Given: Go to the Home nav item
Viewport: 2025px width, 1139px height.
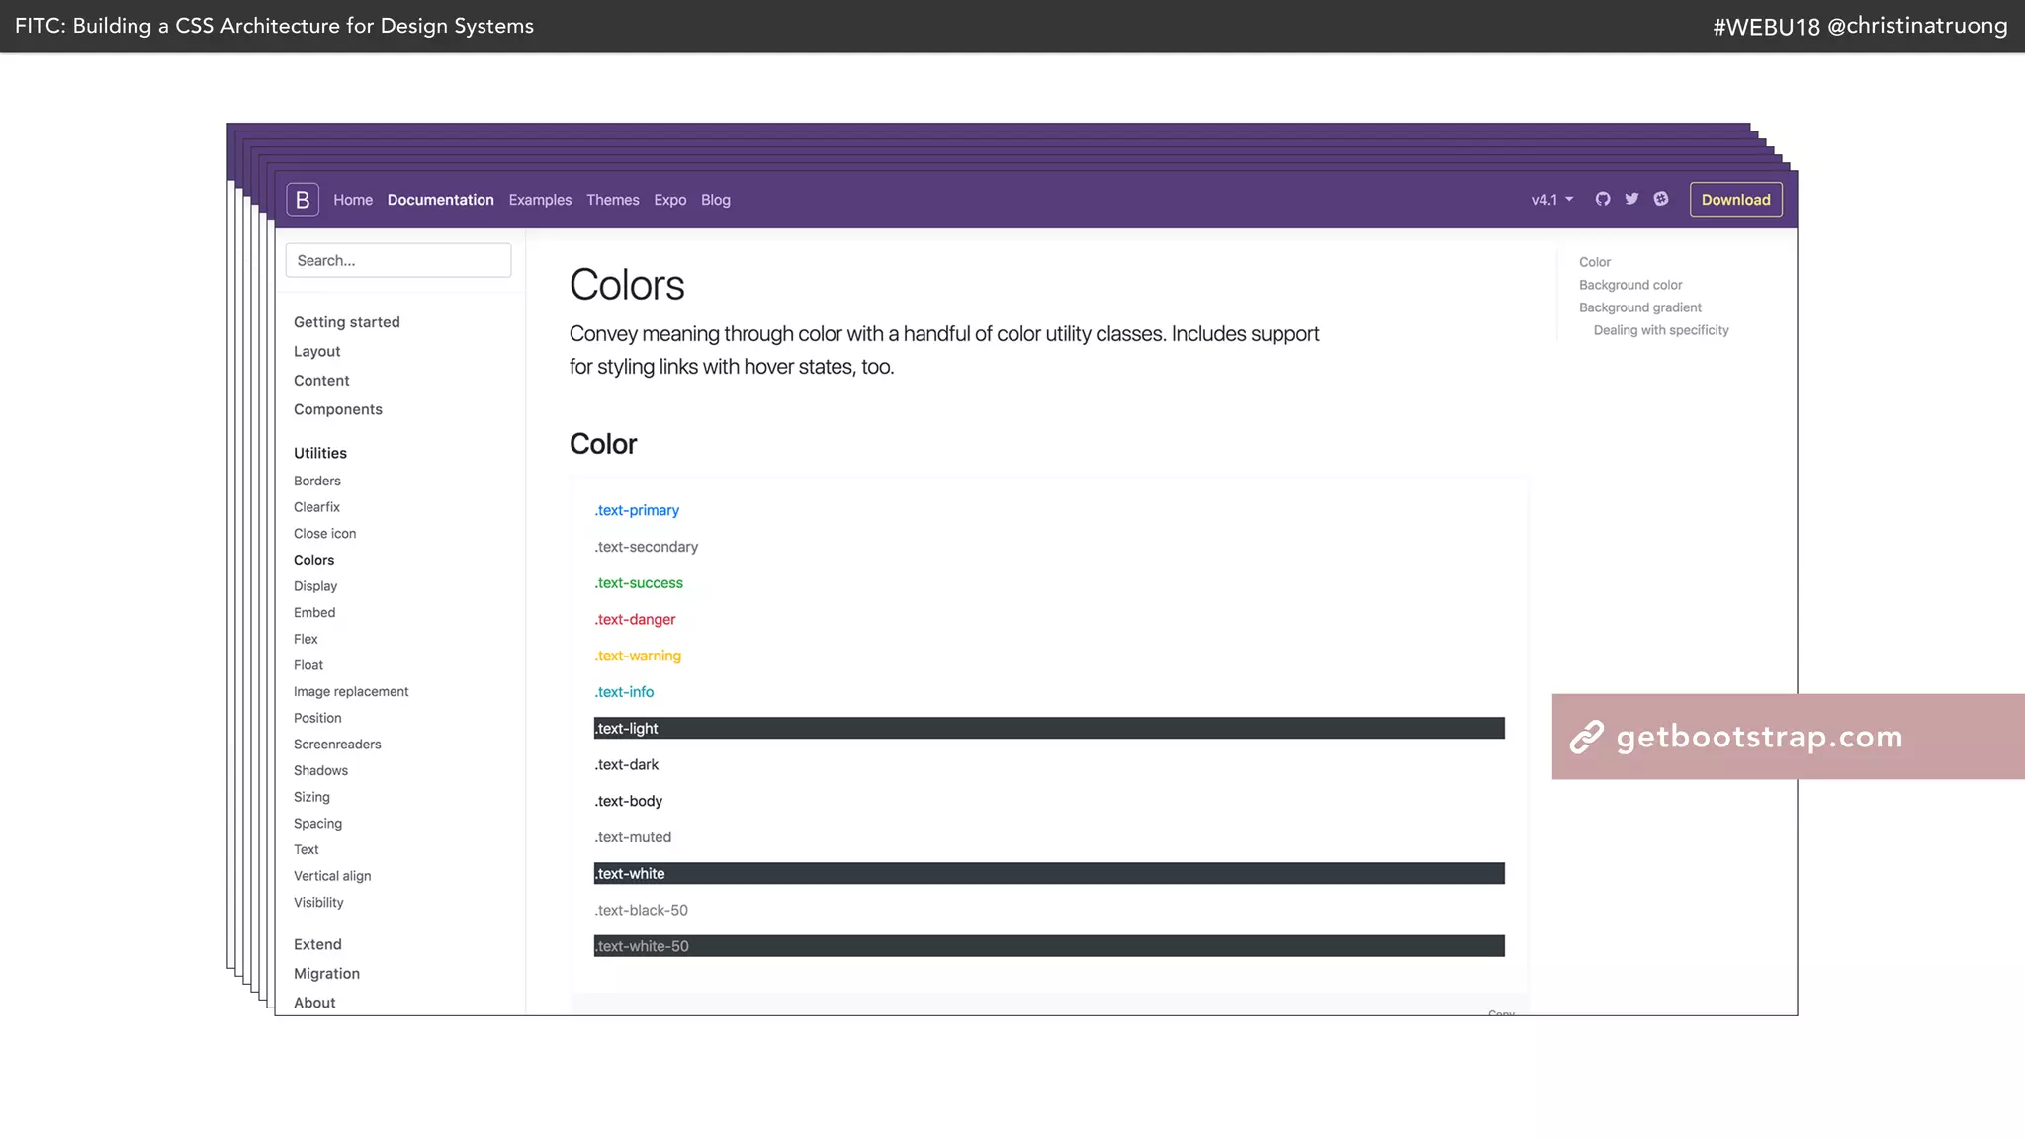Looking at the screenshot, I should 353,200.
